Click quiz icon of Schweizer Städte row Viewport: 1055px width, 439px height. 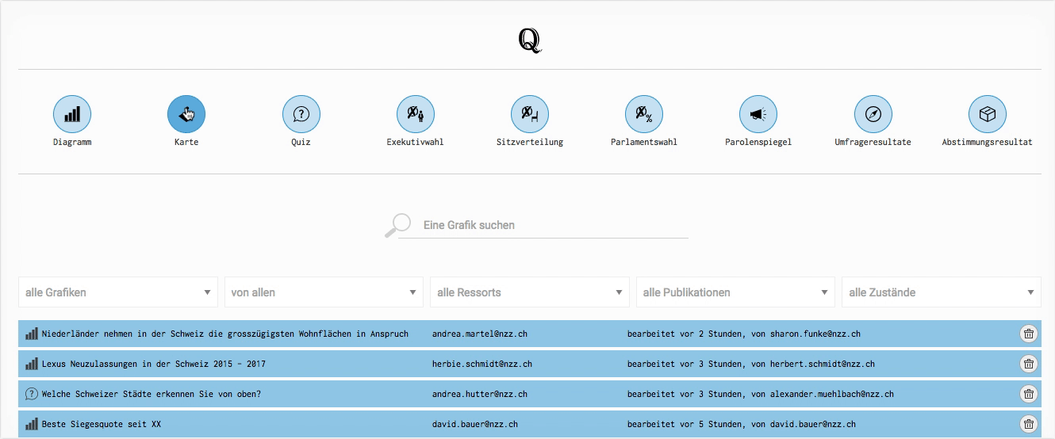click(x=32, y=394)
